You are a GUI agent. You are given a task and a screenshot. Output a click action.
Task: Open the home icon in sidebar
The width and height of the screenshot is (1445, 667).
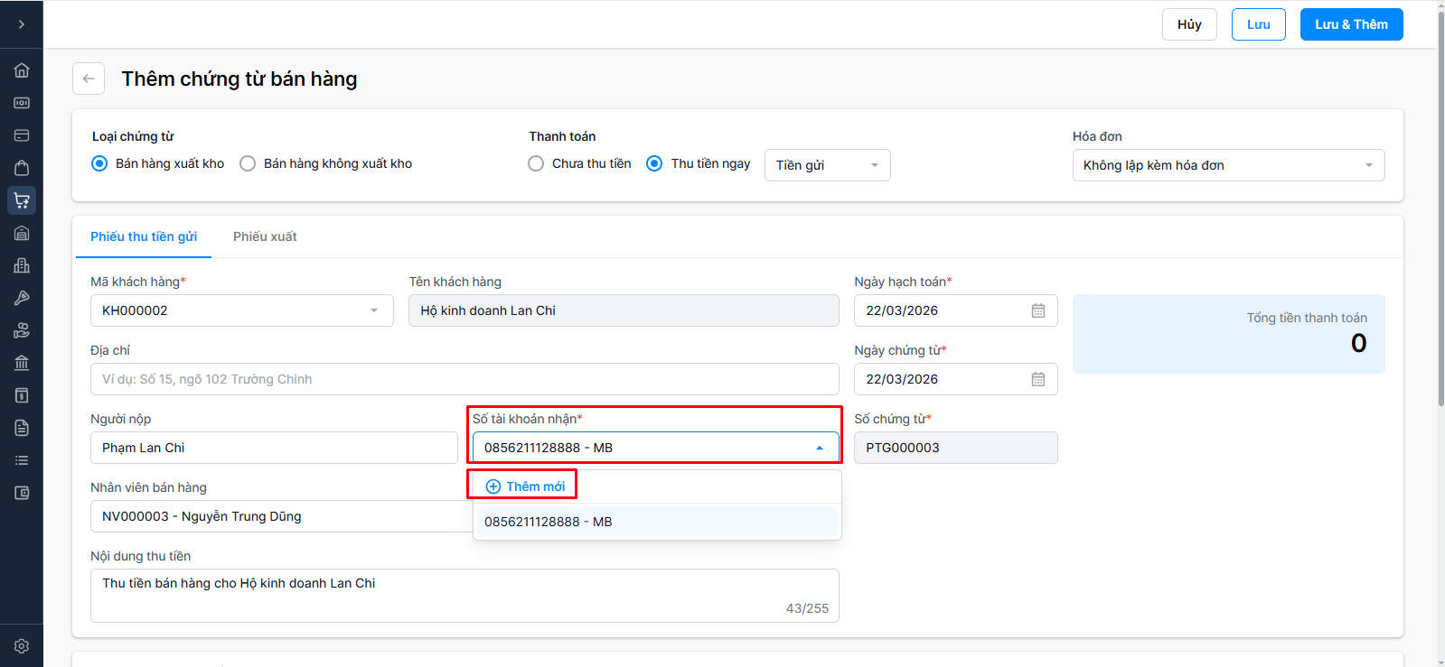click(x=22, y=70)
